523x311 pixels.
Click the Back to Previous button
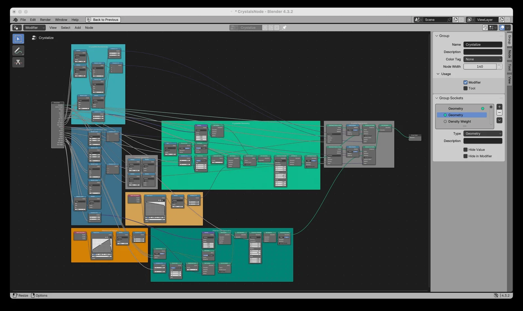[103, 20]
